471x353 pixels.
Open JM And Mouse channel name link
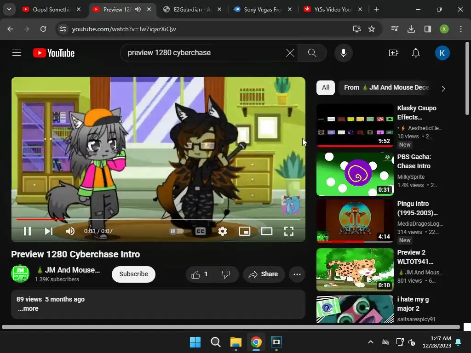point(68,270)
